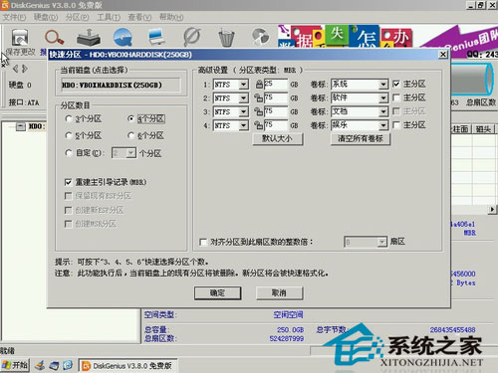Open the Disk (硬盘) menu

click(46, 17)
